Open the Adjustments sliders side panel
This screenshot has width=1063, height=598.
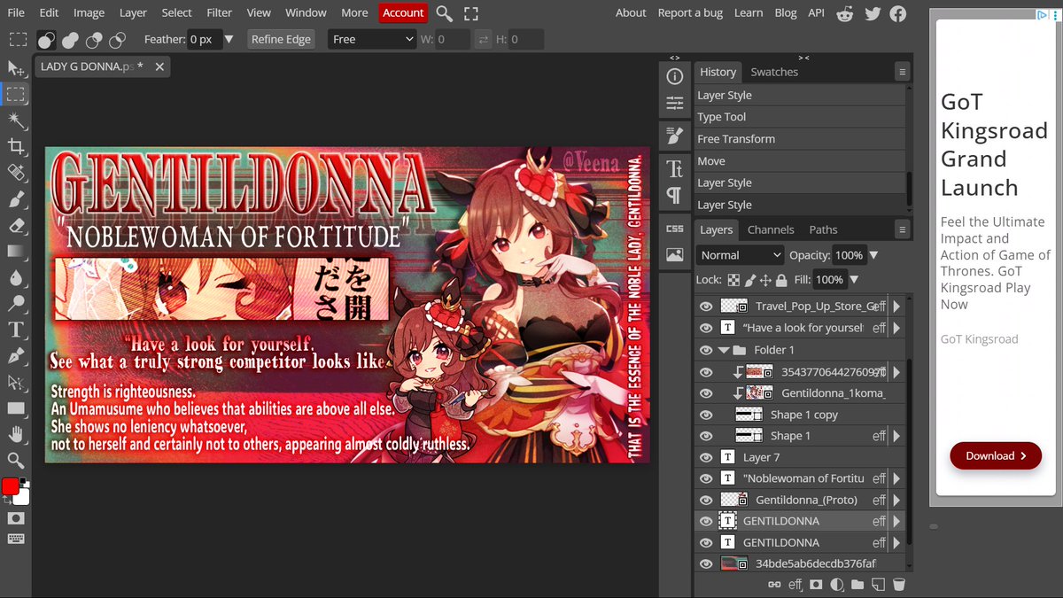[x=675, y=104]
